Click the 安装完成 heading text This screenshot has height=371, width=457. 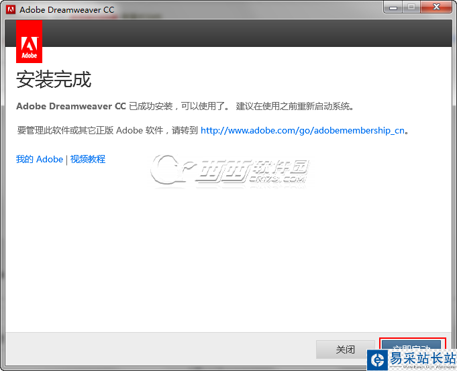[54, 79]
